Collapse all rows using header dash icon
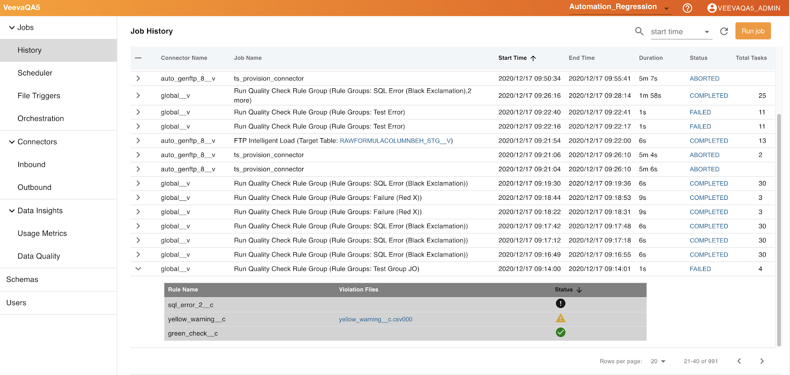This screenshot has height=375, width=790. pos(138,58)
